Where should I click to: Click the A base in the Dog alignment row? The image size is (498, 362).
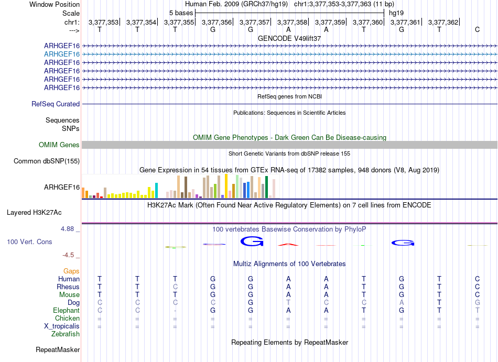(402, 303)
